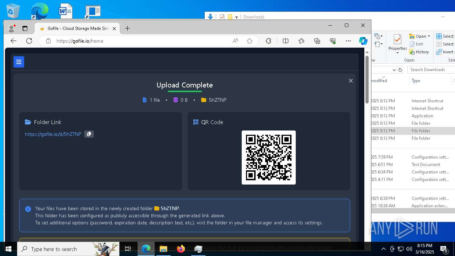Open Edge Settings and more menu
The width and height of the screenshot is (455, 256).
point(348,41)
